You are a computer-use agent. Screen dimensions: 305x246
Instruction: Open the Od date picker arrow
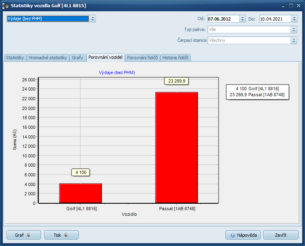pyautogui.click(x=242, y=19)
